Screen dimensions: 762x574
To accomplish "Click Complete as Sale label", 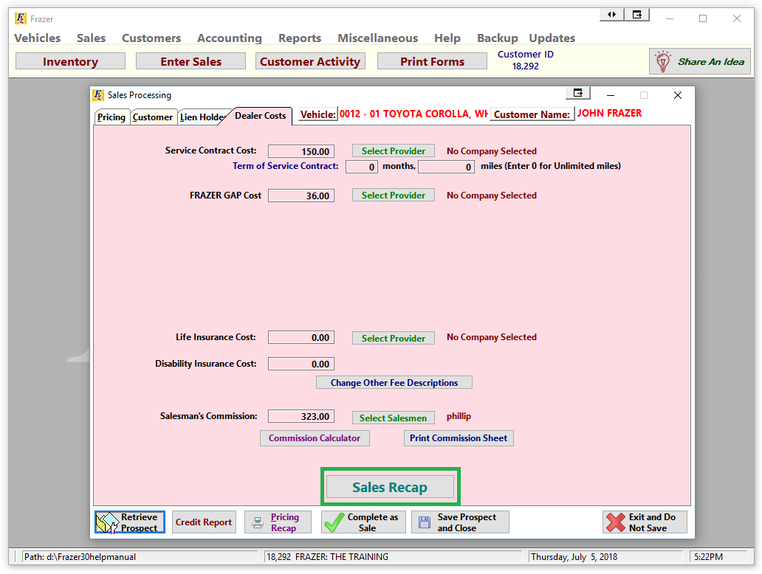I will 373,522.
